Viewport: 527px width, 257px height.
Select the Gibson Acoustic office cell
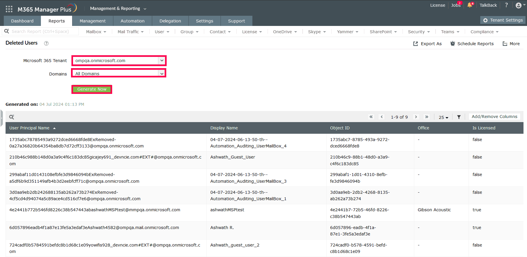[x=434, y=210]
